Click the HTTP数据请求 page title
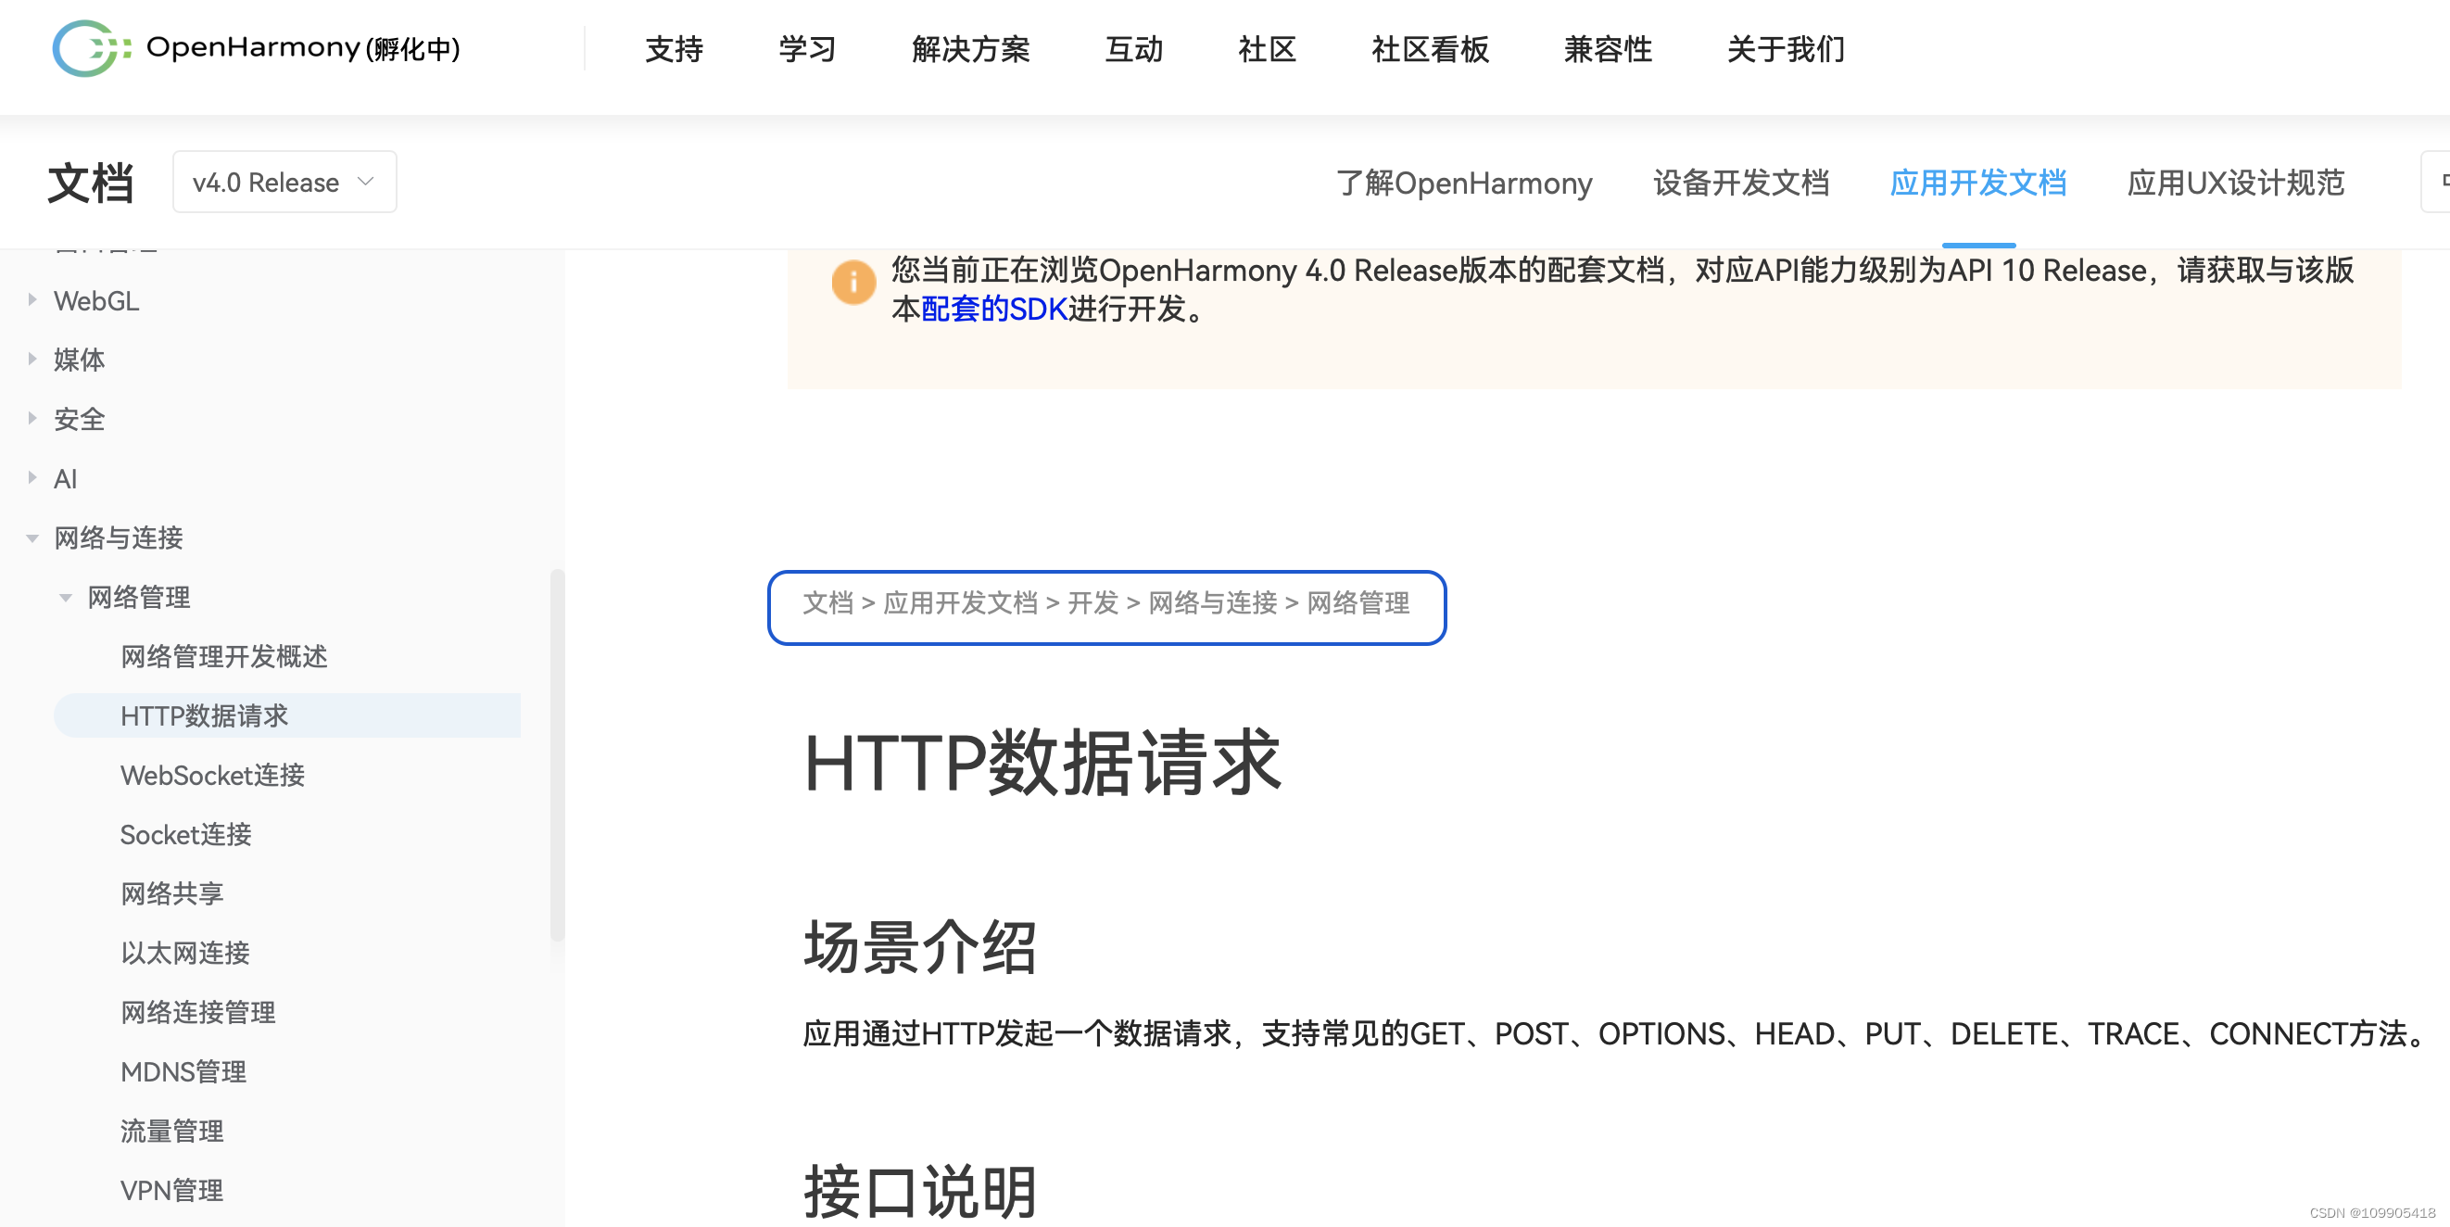This screenshot has width=2450, height=1227. [x=1042, y=762]
